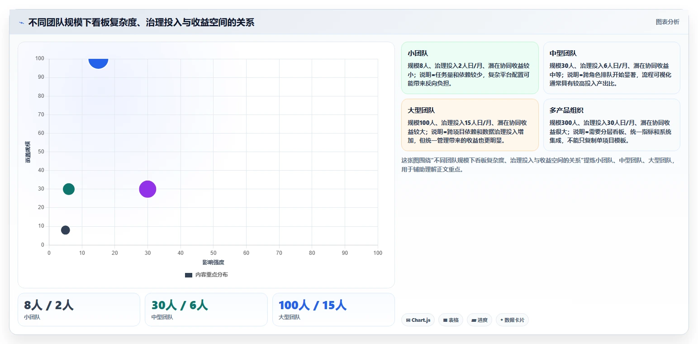Click the purple bubble on the chart
This screenshot has width=698, height=344.
pyautogui.click(x=147, y=189)
